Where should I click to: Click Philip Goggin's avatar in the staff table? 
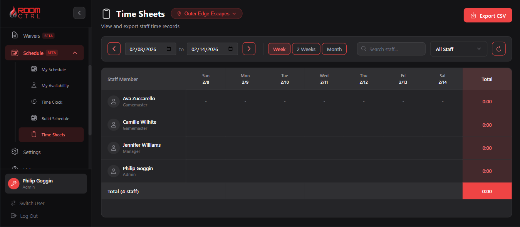pos(113,171)
